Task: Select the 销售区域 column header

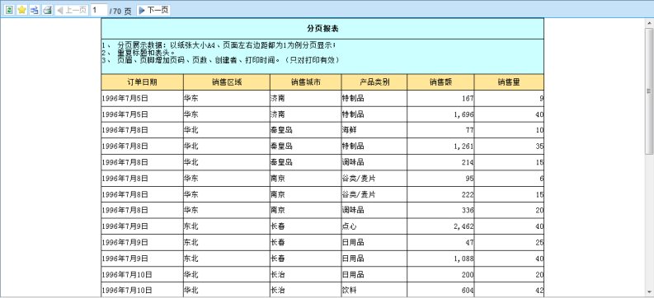Action: (227, 82)
